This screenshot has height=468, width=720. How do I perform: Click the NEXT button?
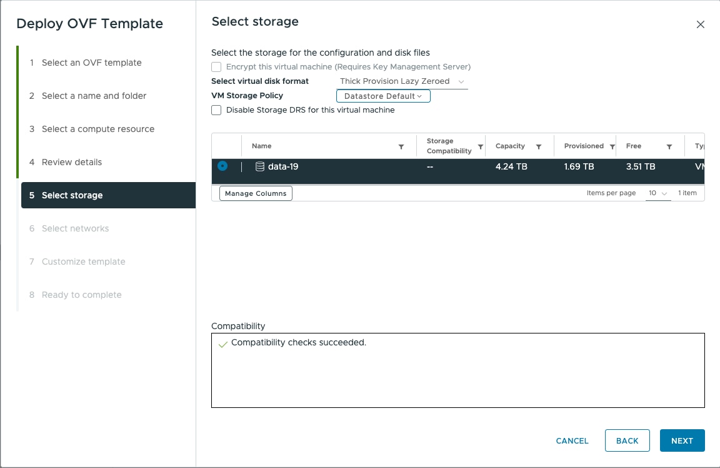pos(682,440)
